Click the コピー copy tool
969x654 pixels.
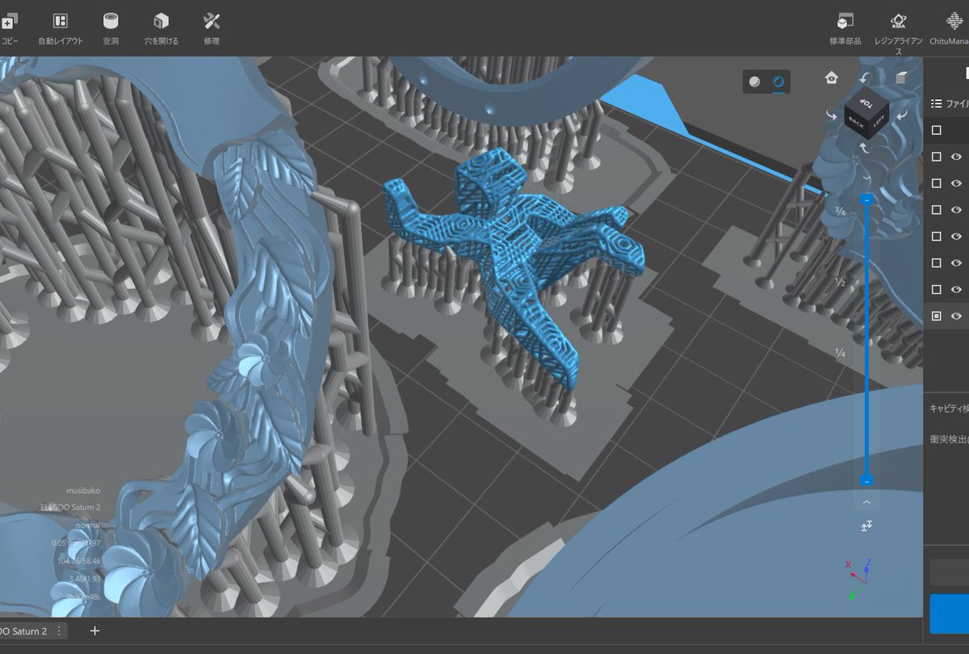click(x=10, y=27)
